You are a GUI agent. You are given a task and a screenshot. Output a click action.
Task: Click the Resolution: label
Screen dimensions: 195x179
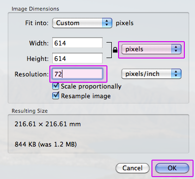pos(31,74)
